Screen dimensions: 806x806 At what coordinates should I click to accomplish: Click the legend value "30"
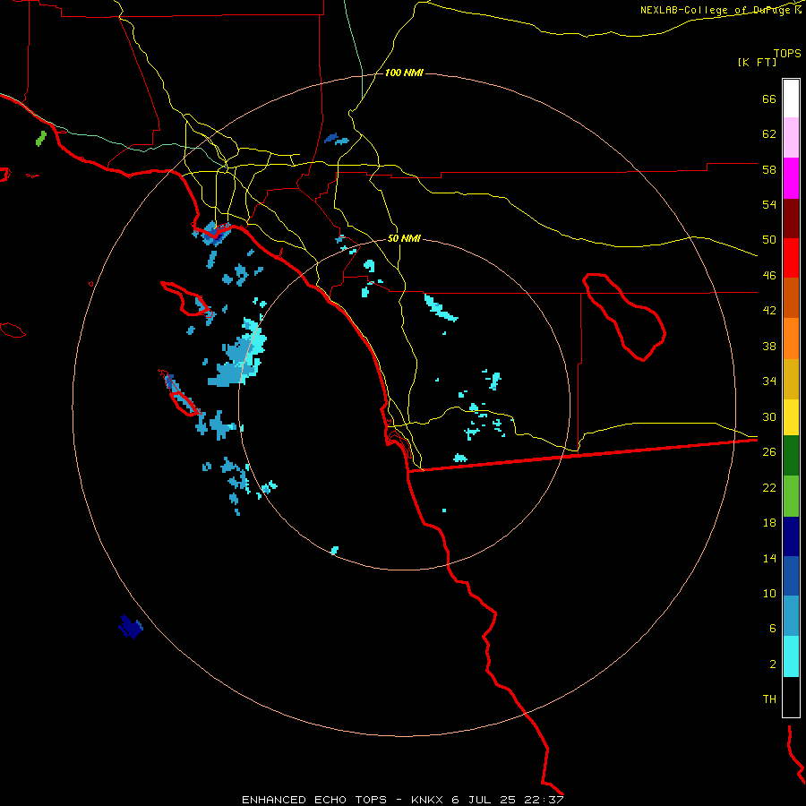769,416
